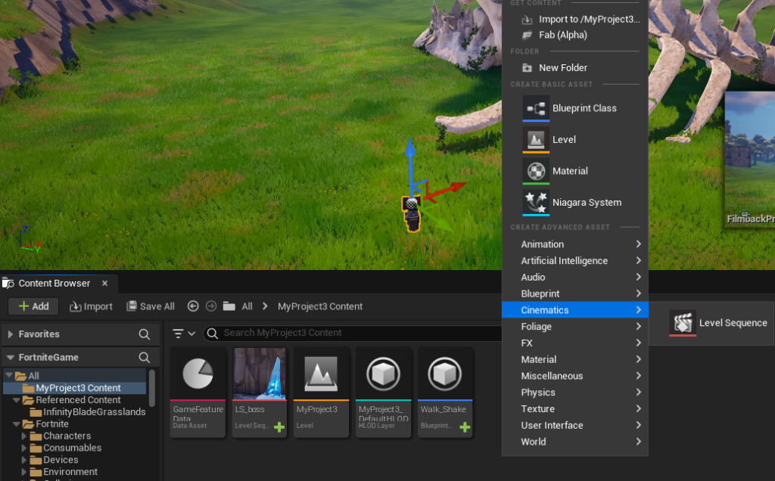The height and width of the screenshot is (481, 775).
Task: Click the Content Browser tab icon
Action: (x=8, y=284)
